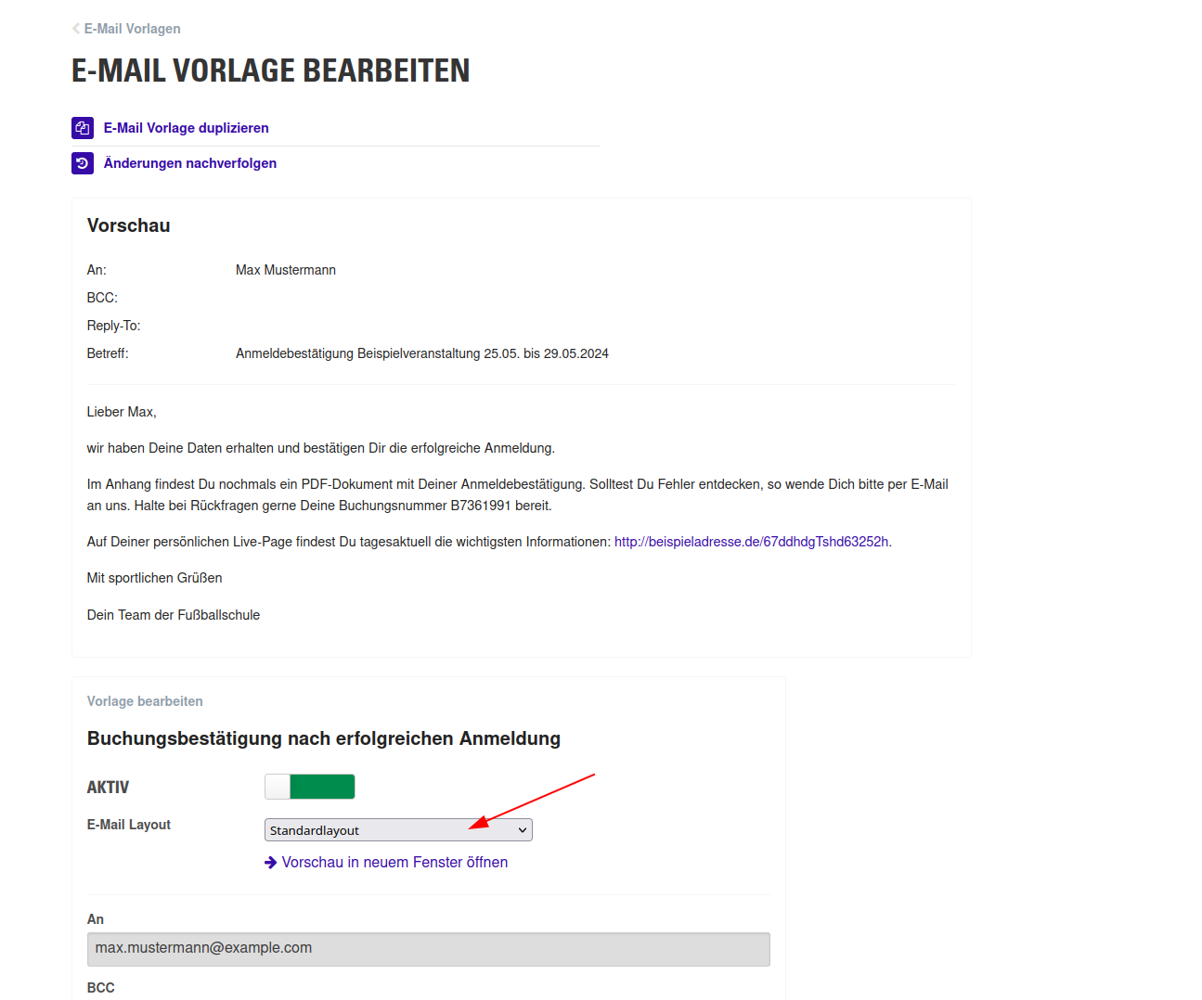This screenshot has height=1000, width=1202.
Task: Go back to E-Mail Vorlagen
Action: [133, 29]
